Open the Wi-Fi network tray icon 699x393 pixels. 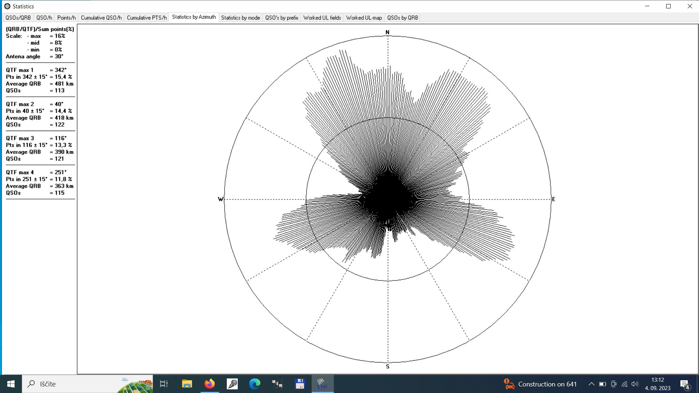(624, 384)
